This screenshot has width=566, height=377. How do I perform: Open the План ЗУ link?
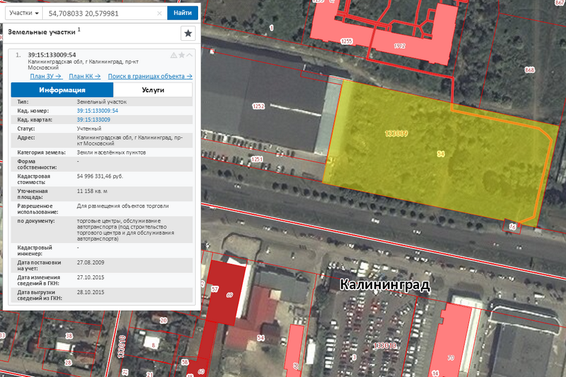[46, 76]
